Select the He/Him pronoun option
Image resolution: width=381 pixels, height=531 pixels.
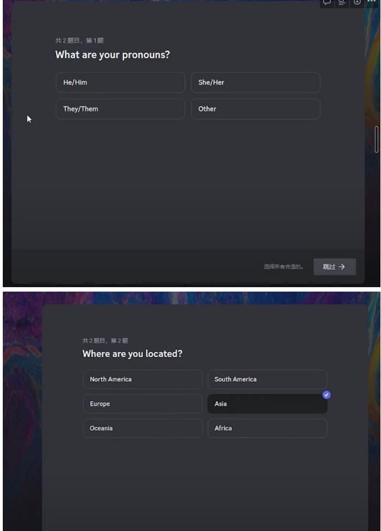[120, 82]
